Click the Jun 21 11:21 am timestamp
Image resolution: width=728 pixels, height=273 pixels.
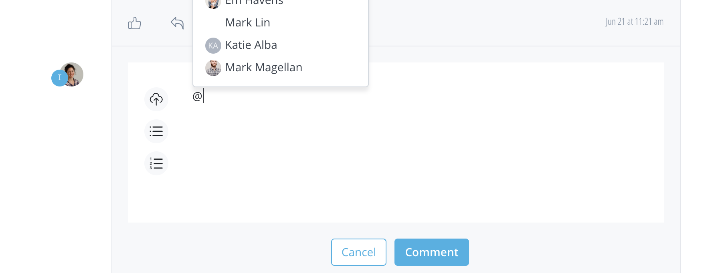tap(634, 22)
